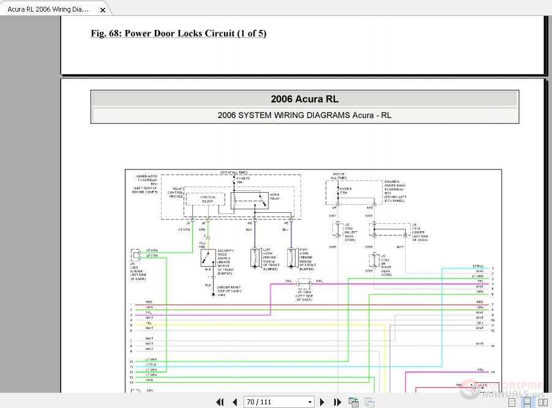
Task: Close the Acura RL 2006 Wiring Diagram tab
Action: coord(102,10)
